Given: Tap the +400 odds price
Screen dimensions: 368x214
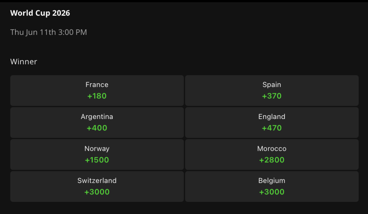Looking at the screenshot, I should point(97,128).
